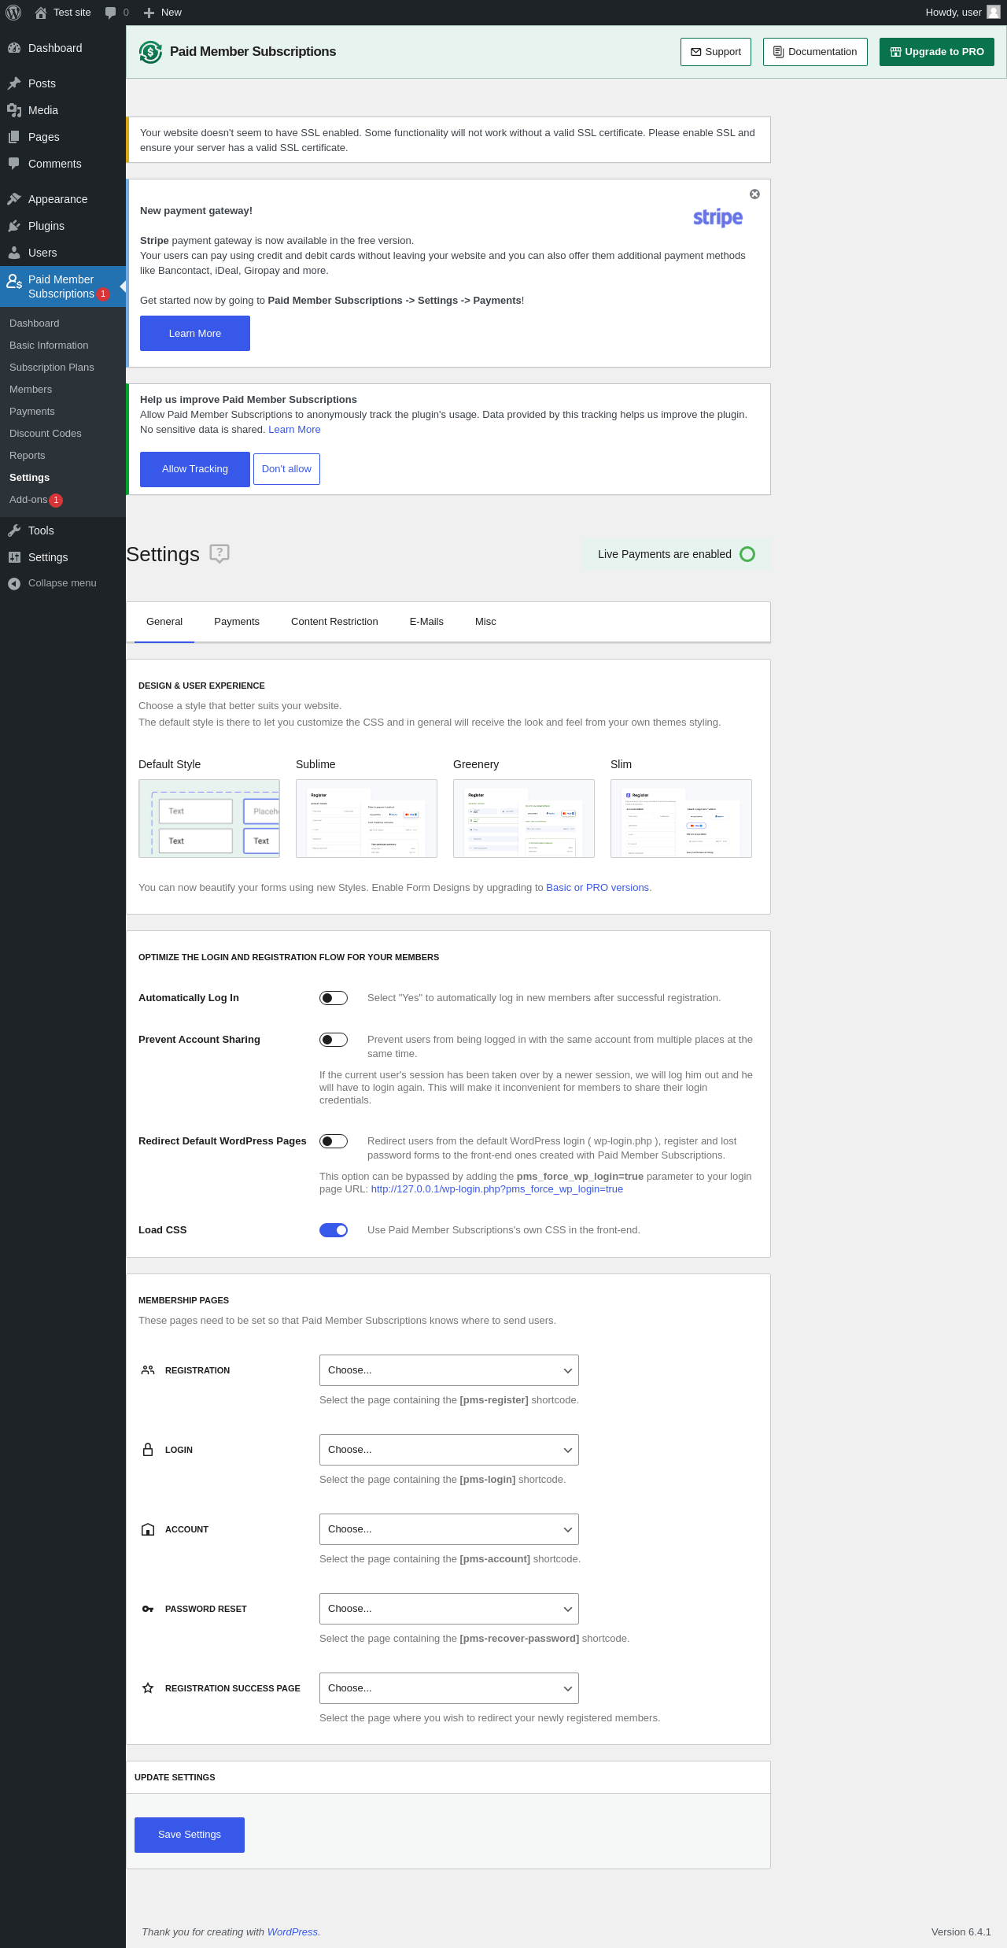Image resolution: width=1007 pixels, height=1948 pixels.
Task: Open the Password Reset page dropdown
Action: click(x=449, y=1609)
